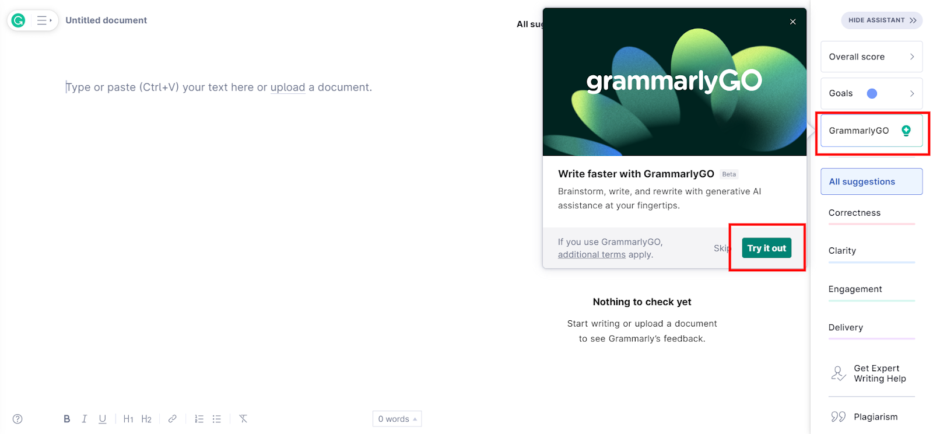
Task: Click the GrammarlyGO lightbulb icon
Action: (x=906, y=131)
